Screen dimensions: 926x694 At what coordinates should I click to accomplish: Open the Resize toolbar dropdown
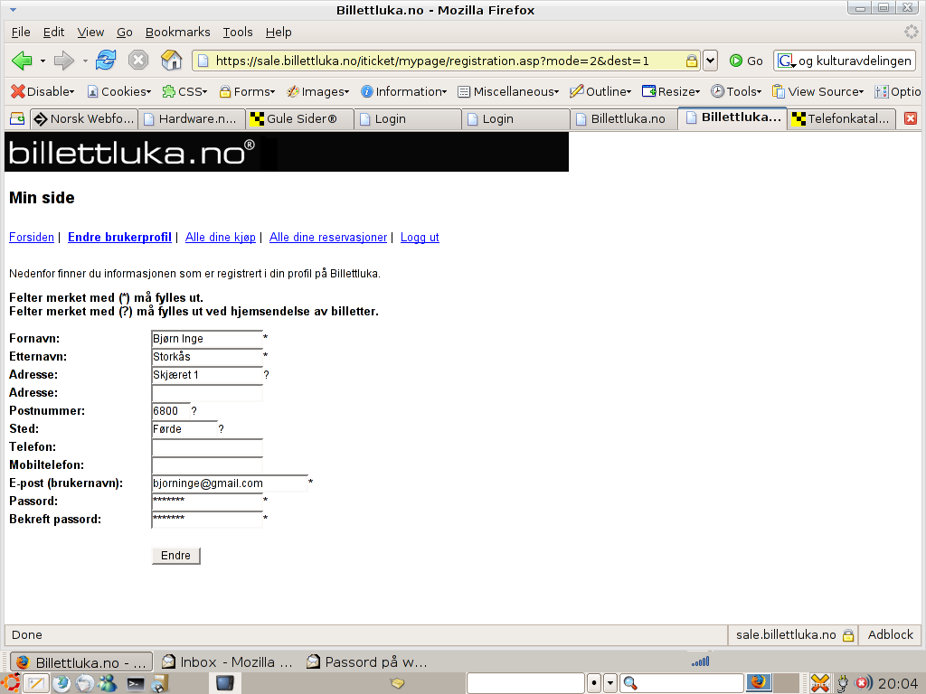point(671,91)
